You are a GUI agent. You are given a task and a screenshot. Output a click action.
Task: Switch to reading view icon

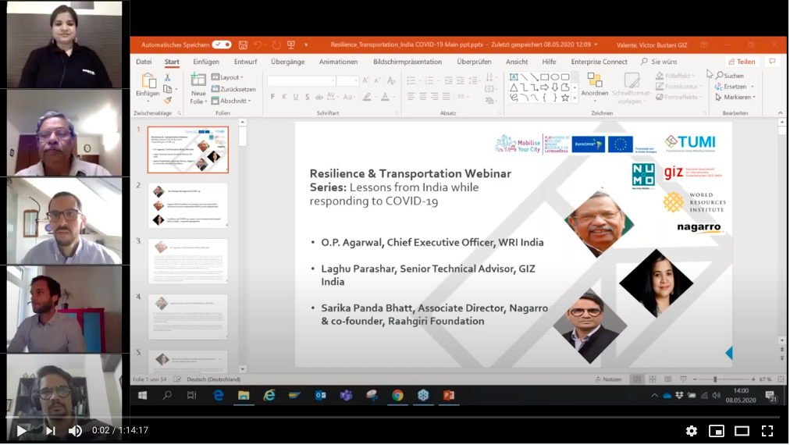point(667,379)
